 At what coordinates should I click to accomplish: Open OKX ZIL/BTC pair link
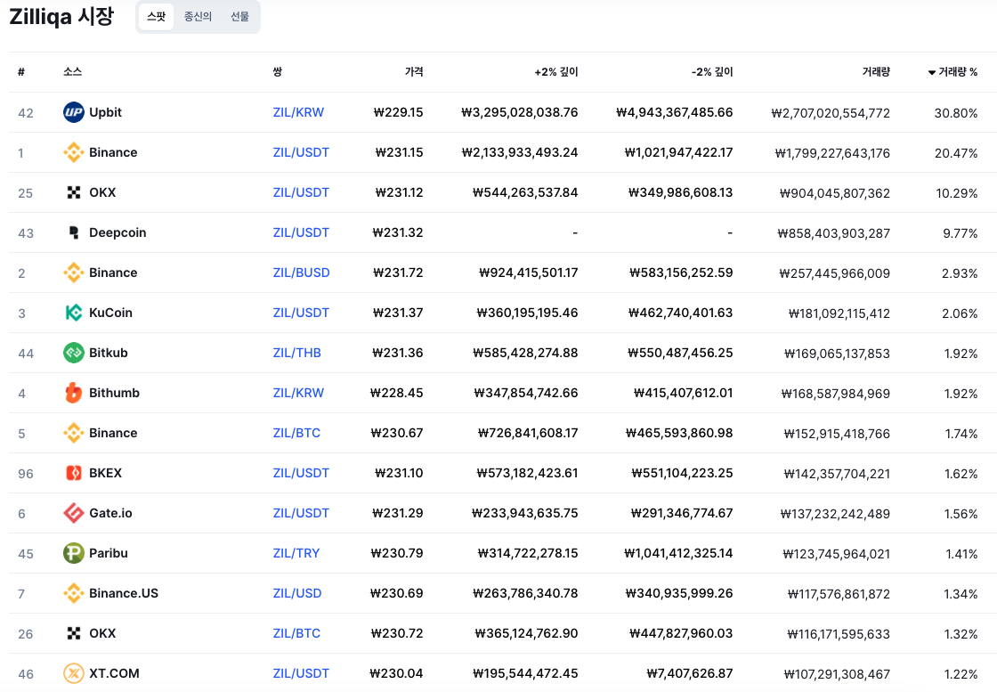[x=296, y=633]
